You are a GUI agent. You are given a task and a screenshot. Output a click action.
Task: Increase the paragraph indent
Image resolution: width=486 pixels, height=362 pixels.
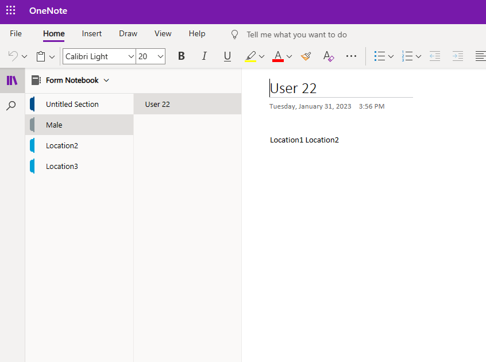[x=457, y=56]
